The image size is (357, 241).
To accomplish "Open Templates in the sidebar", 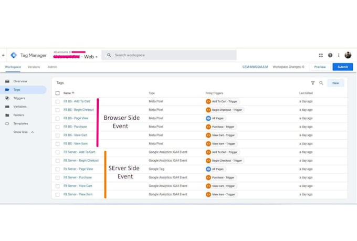I will (x=20, y=123).
